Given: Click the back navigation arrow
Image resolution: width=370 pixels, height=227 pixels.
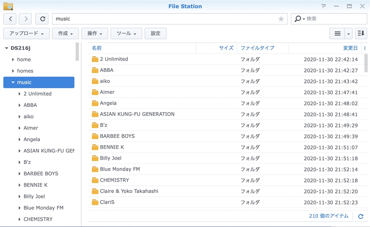Looking at the screenshot, I should pyautogui.click(x=10, y=19).
